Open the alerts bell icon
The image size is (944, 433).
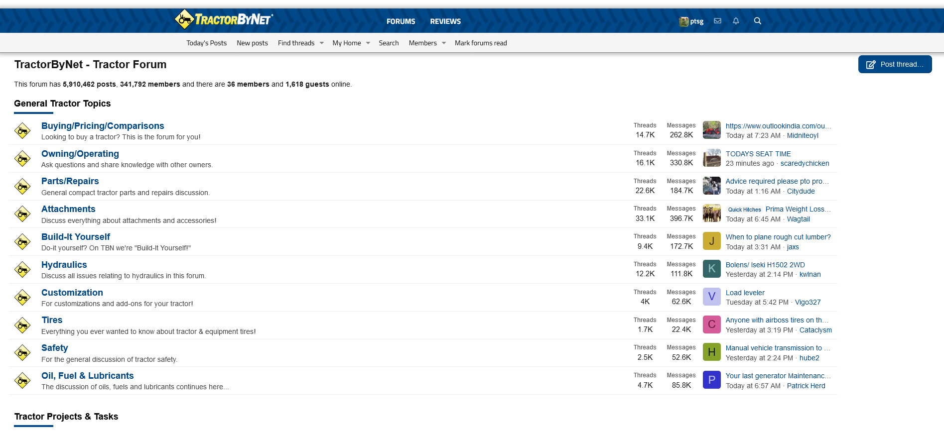736,21
